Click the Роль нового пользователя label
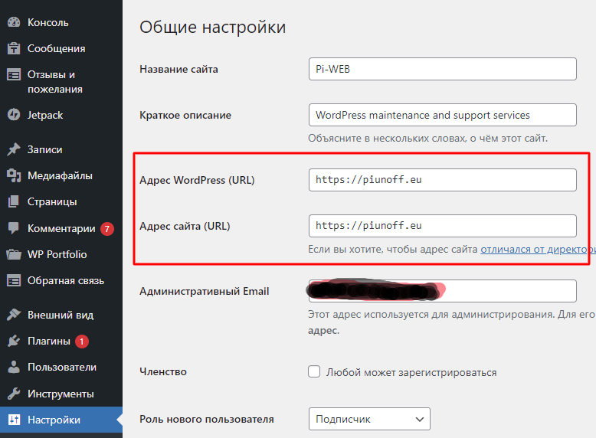 point(206,419)
